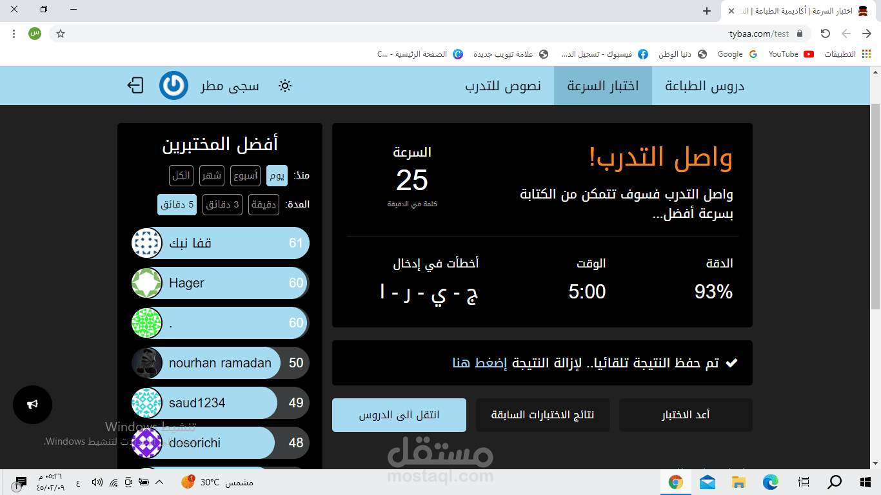
Task: Open taskbar search magnifier
Action: click(x=835, y=481)
